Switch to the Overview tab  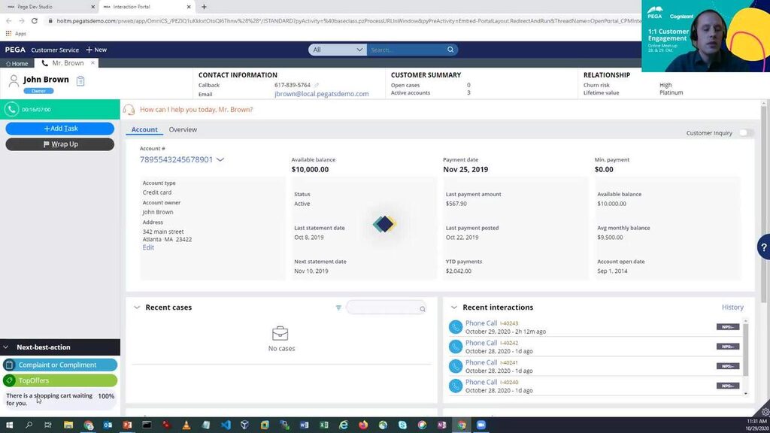click(182, 129)
